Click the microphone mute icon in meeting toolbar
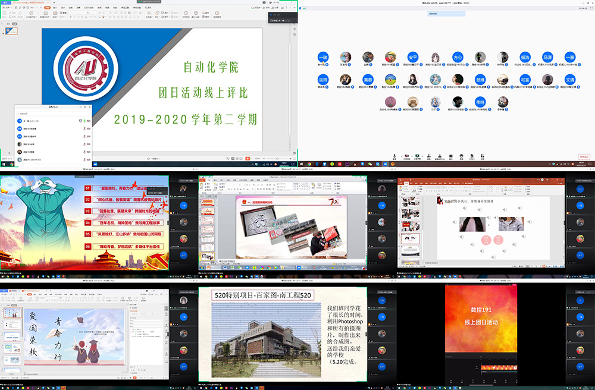Viewport: 595px width, 390px height. (x=394, y=156)
